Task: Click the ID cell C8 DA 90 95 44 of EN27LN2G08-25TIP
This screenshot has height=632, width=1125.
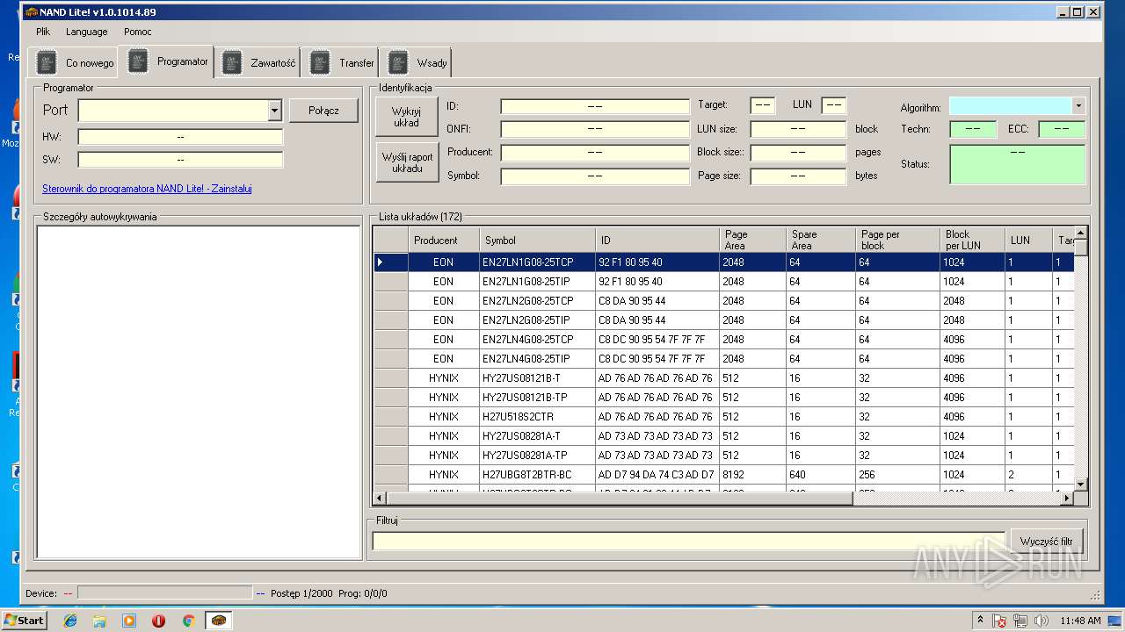Action: coord(657,320)
